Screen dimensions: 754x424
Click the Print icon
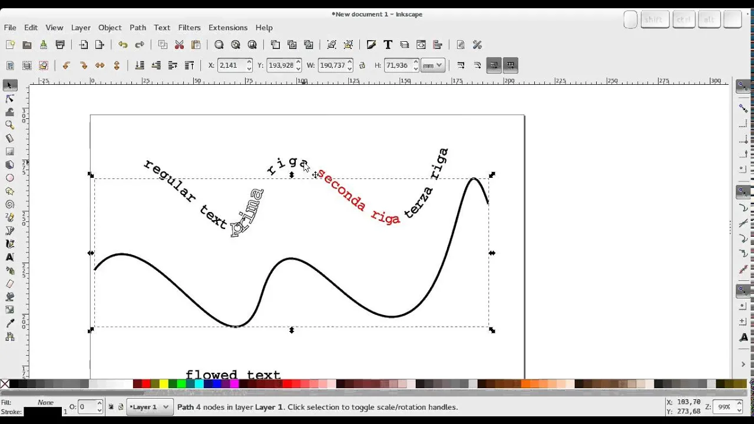tap(59, 45)
